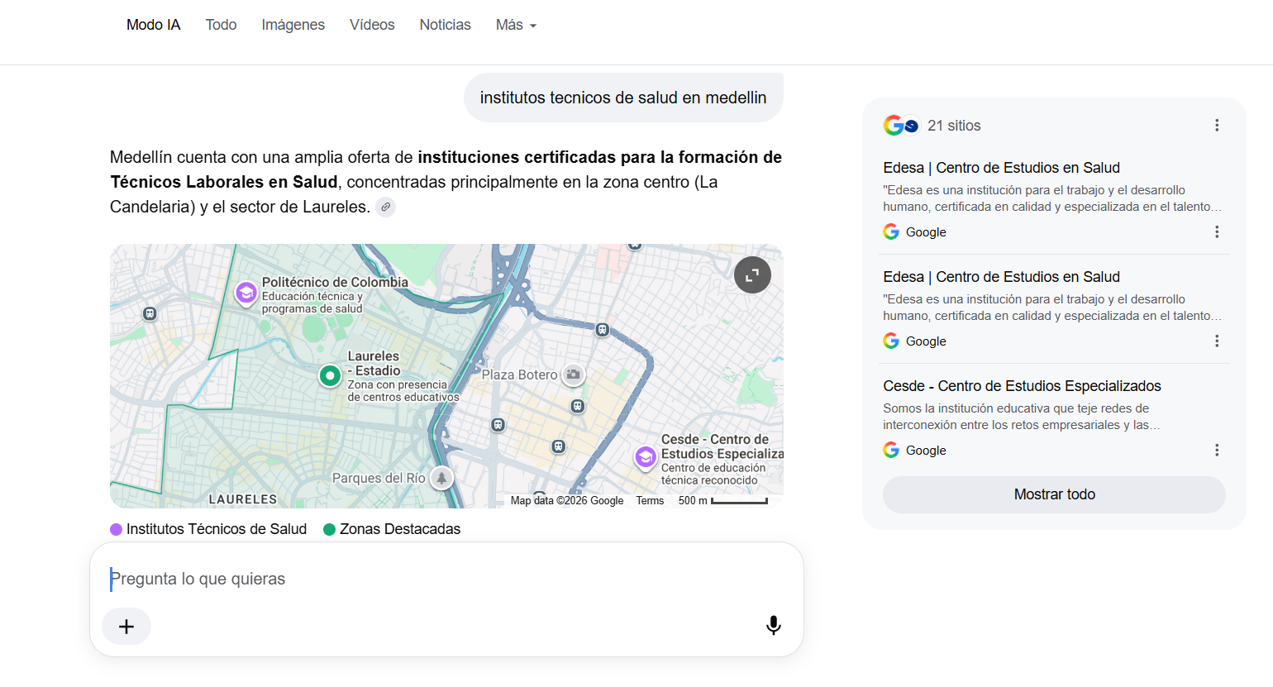Click green Zonas Destacadas legend dot
This screenshot has width=1273, height=687.
(330, 529)
